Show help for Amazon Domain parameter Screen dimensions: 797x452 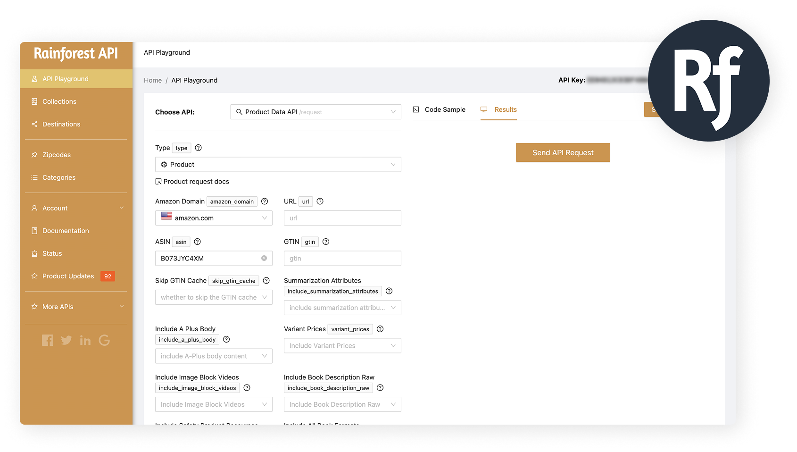pos(265,201)
